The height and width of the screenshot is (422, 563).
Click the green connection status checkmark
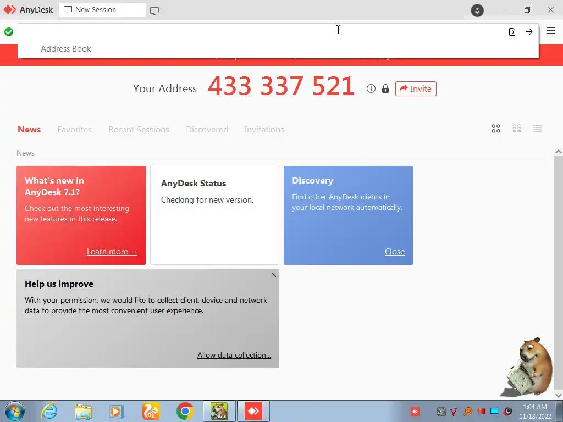pos(9,32)
